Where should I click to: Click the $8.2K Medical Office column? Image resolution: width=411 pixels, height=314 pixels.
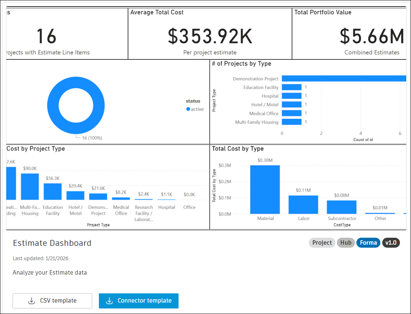pos(121,199)
